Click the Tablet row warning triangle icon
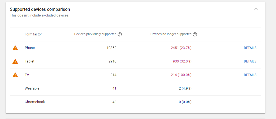The width and height of the screenshot is (276, 119). point(15,61)
